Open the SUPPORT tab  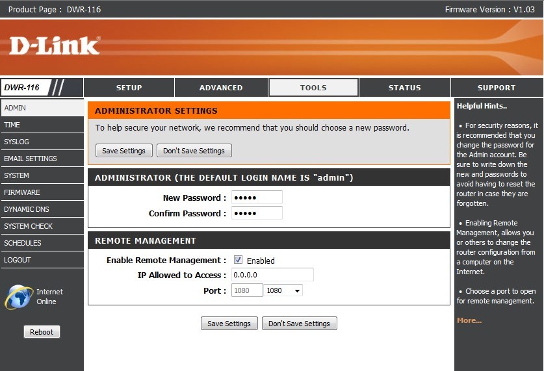[497, 87]
